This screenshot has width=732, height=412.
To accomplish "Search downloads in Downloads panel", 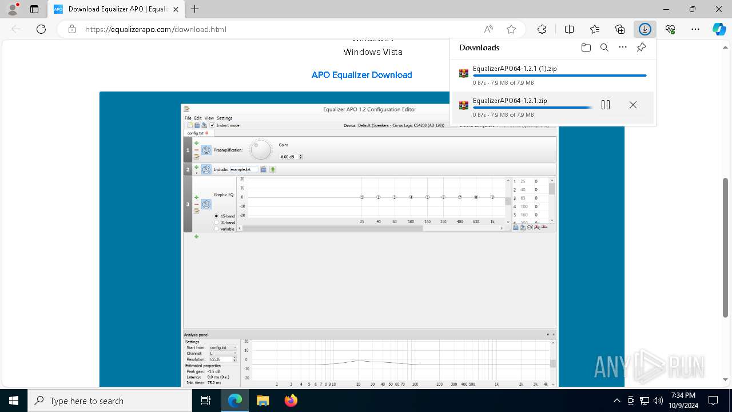I will [604, 47].
